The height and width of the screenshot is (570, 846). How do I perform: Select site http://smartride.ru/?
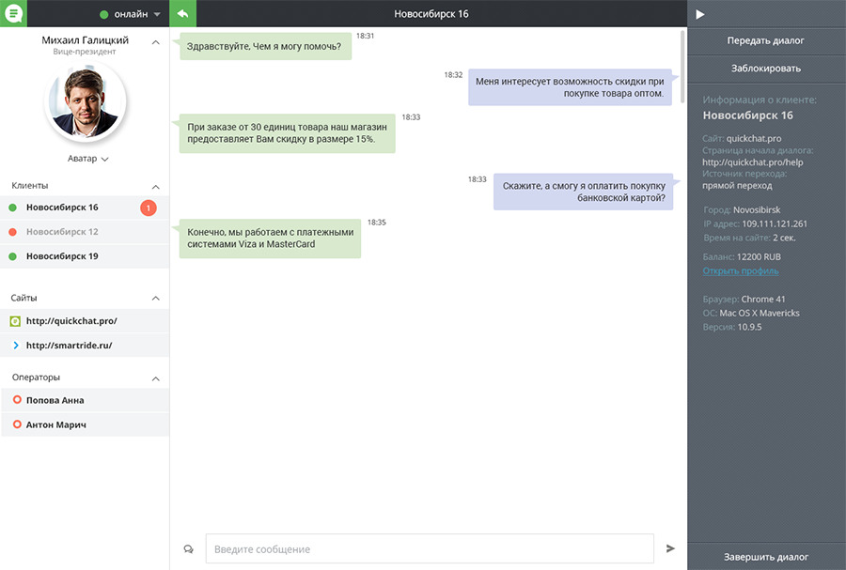(85, 346)
